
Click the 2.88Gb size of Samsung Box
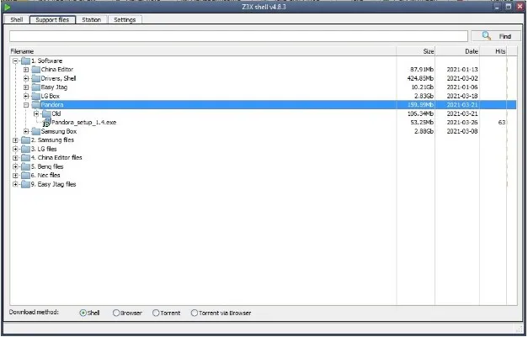coord(424,131)
